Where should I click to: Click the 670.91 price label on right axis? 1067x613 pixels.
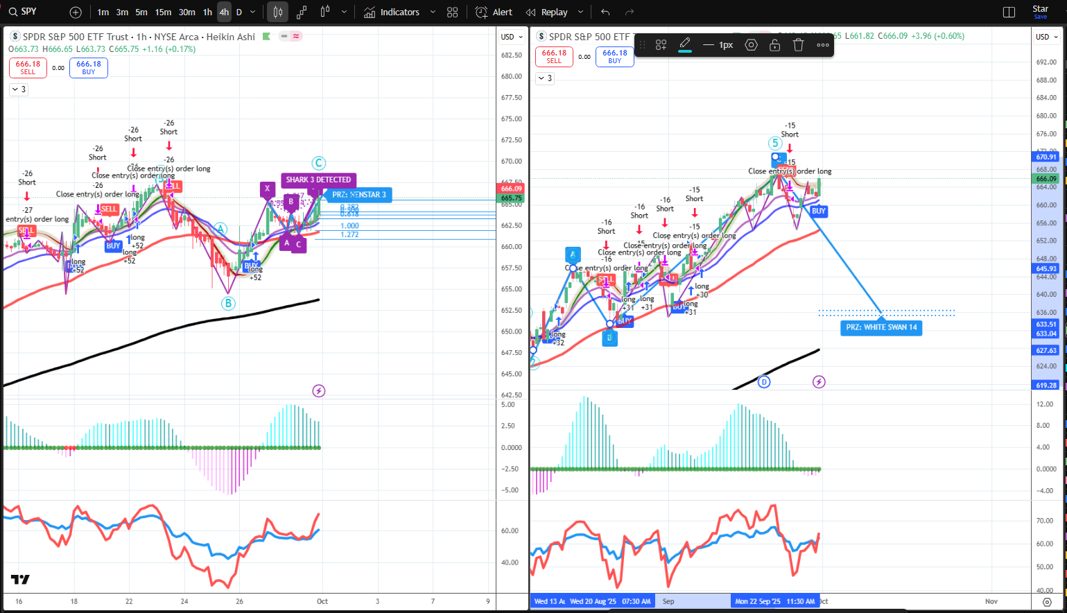pyautogui.click(x=1046, y=157)
